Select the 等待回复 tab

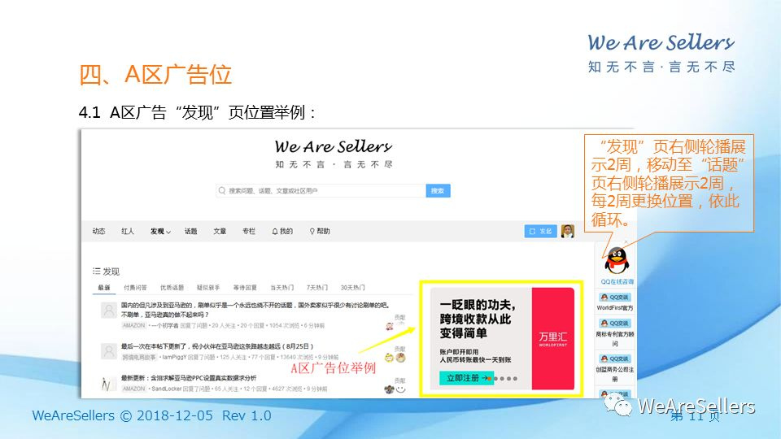(245, 288)
